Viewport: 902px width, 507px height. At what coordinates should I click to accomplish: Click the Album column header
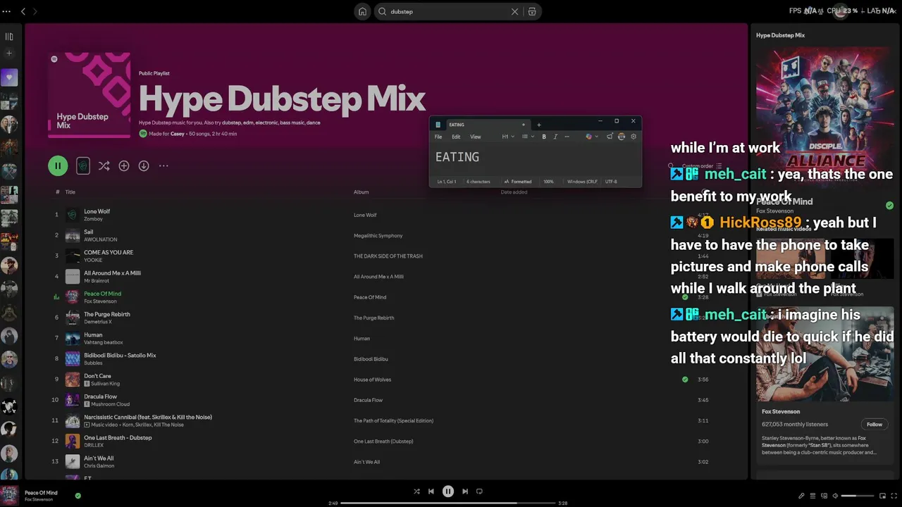click(361, 192)
